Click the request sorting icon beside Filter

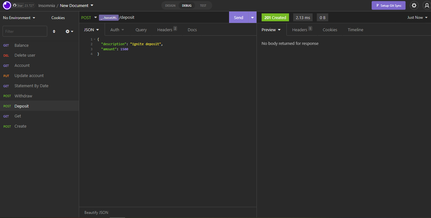(54, 31)
